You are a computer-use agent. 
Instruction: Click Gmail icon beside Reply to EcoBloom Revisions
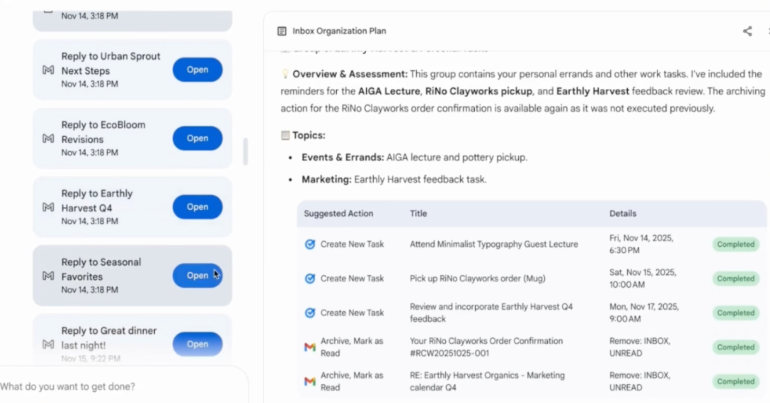point(48,138)
